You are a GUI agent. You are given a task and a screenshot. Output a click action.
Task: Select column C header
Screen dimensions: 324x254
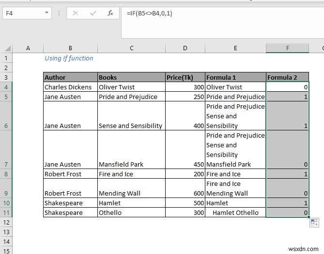[131, 48]
